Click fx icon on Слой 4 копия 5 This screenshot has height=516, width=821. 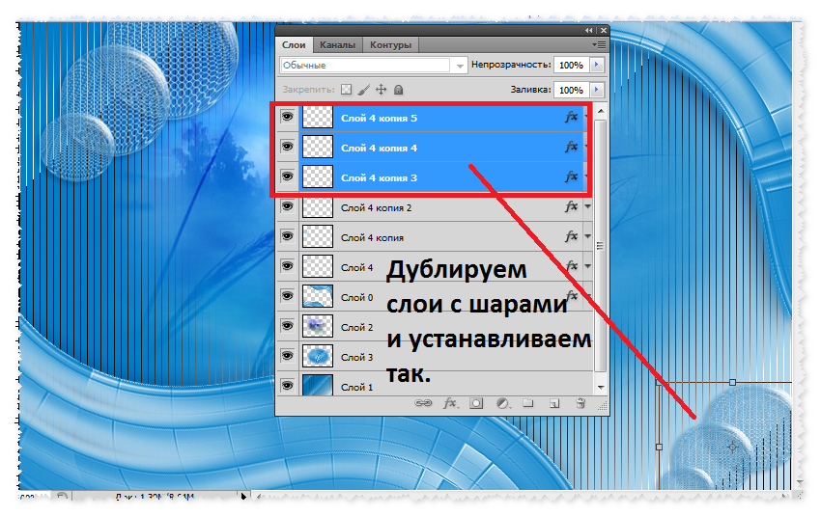[571, 117]
